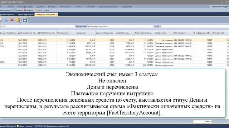The width and height of the screenshot is (229, 128).
Task: Open the Реестры menu
Action: pos(52,7)
